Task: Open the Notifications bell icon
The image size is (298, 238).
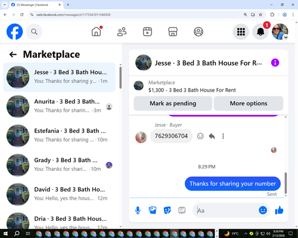Action: pyautogui.click(x=260, y=32)
